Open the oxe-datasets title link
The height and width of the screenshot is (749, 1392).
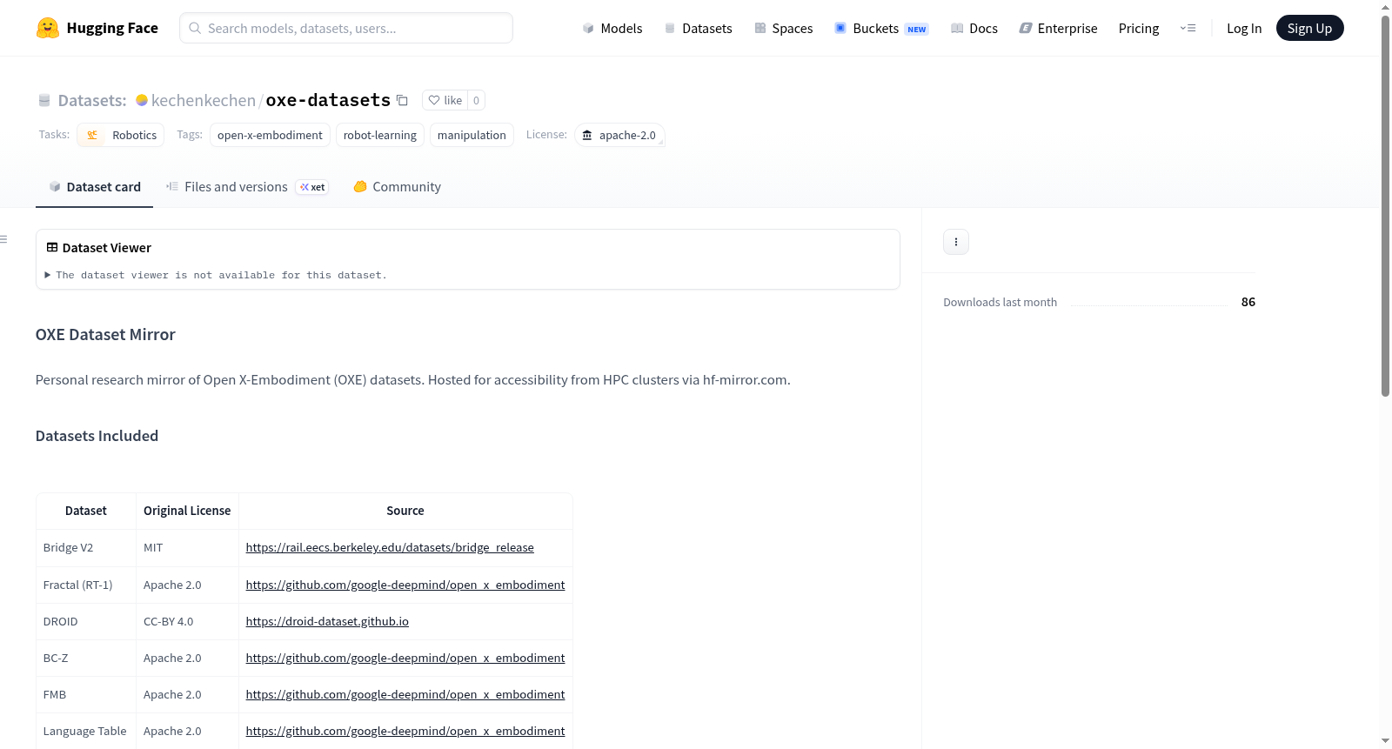click(x=328, y=100)
